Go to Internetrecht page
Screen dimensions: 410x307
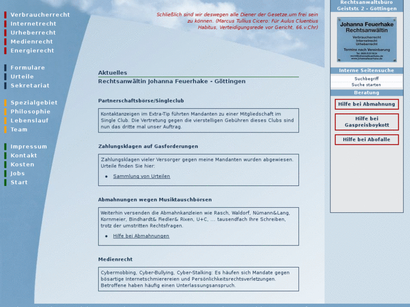33,24
